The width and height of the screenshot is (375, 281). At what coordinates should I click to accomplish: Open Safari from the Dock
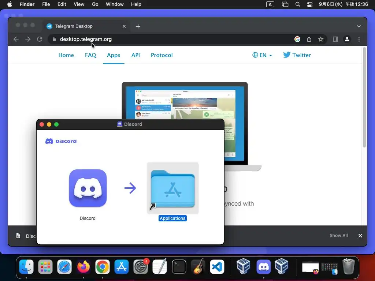[x=64, y=266]
